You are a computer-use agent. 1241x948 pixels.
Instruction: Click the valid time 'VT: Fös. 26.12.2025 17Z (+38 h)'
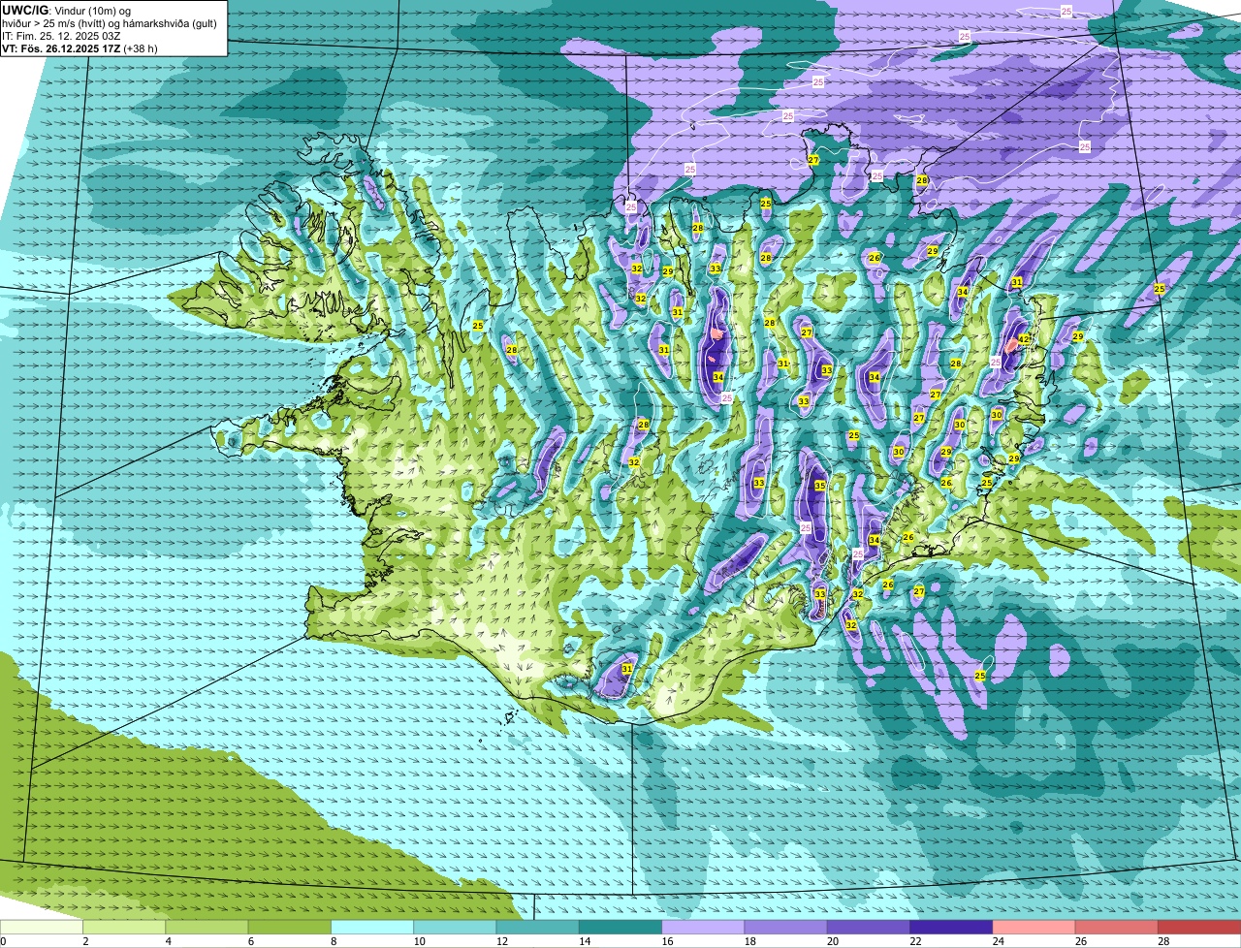[80, 48]
